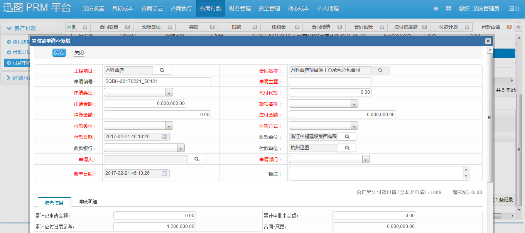525x233 pixels.
Task: Open the 财务管理 menu
Action: click(x=240, y=8)
